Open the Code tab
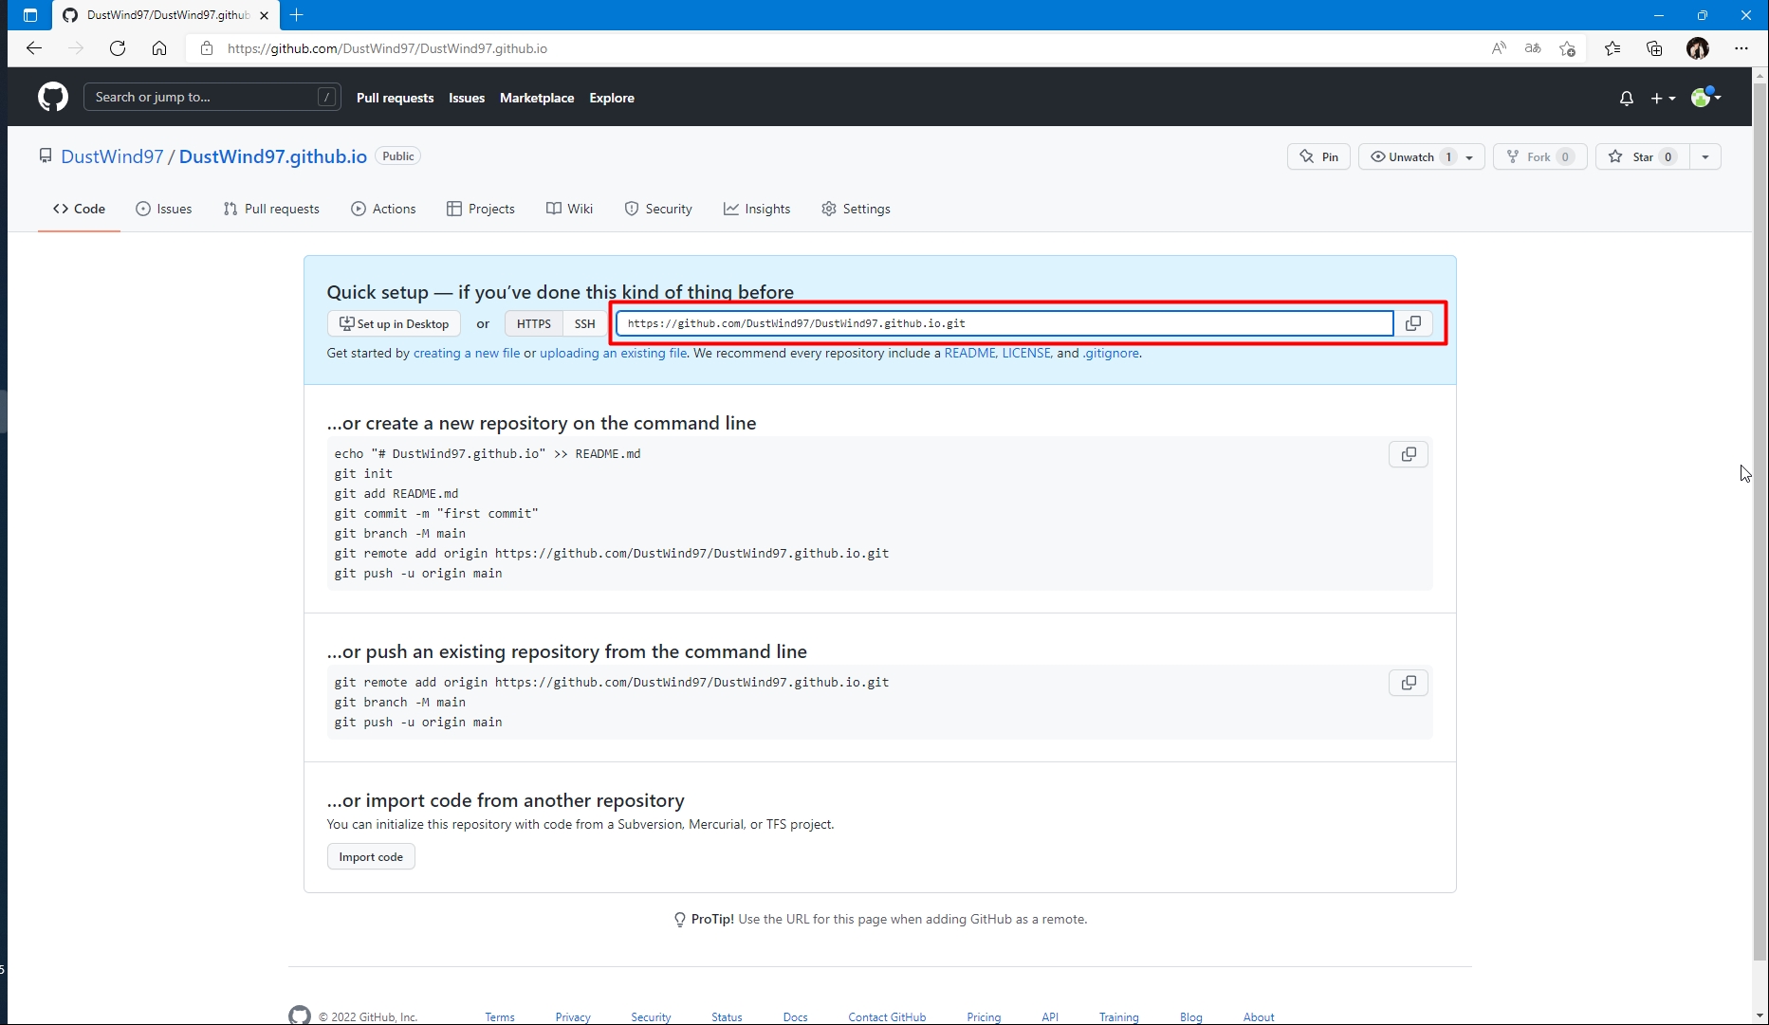This screenshot has width=1769, height=1025. 79,209
